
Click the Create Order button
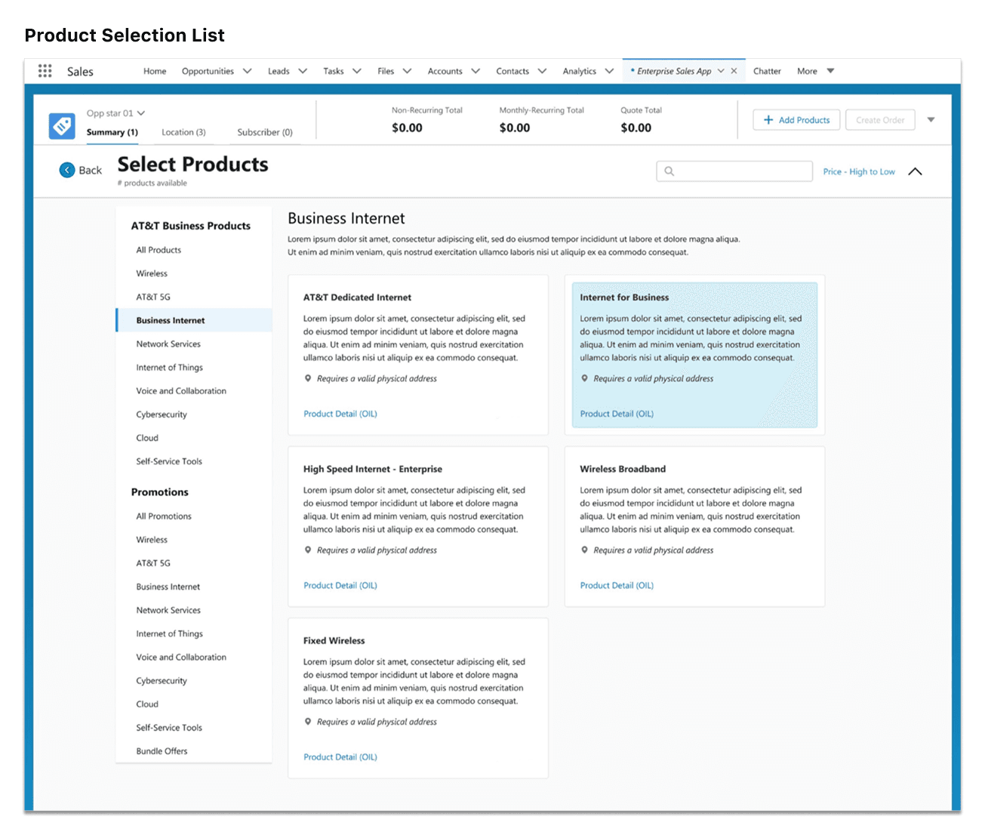[x=880, y=120]
